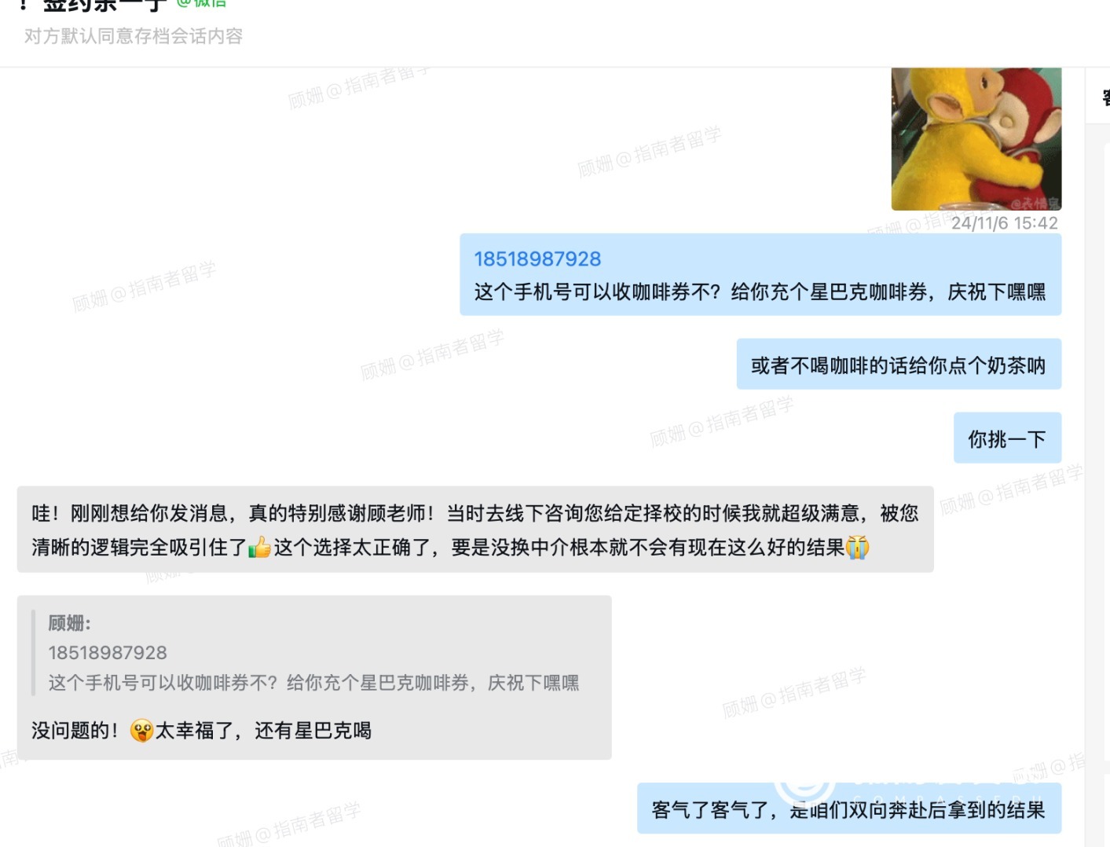Click the quoted sender name 顾姗
Screen dimensions: 1110x847
click(x=69, y=623)
